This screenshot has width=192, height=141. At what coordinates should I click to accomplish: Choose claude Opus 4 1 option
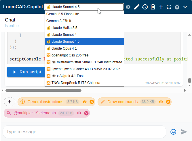point(84,48)
